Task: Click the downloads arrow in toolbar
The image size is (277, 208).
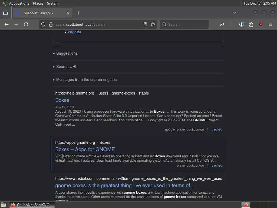Action: tap(231, 24)
